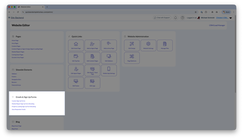This screenshot has height=139, width=243.
Task: Open Content Pages w/ Agent Assign link
Action: [x=27, y=49]
